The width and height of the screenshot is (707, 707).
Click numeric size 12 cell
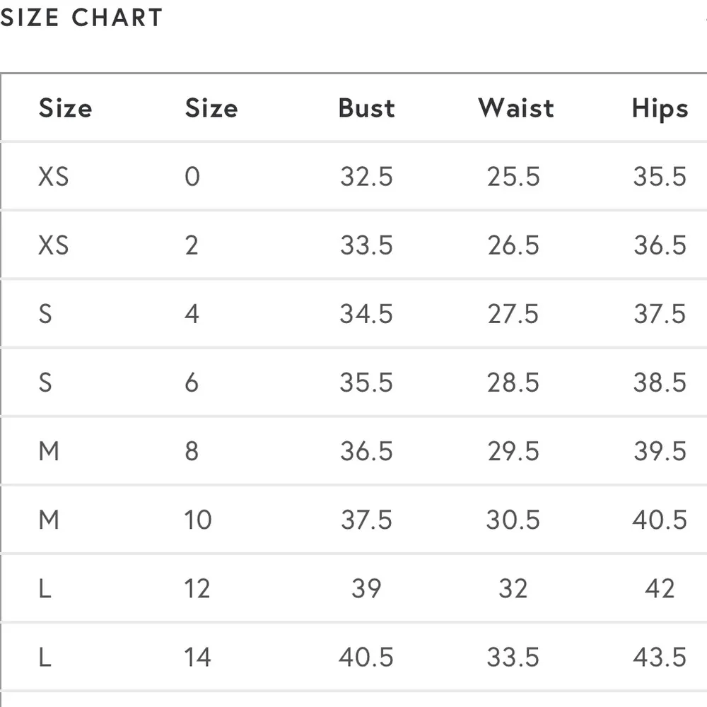(198, 588)
